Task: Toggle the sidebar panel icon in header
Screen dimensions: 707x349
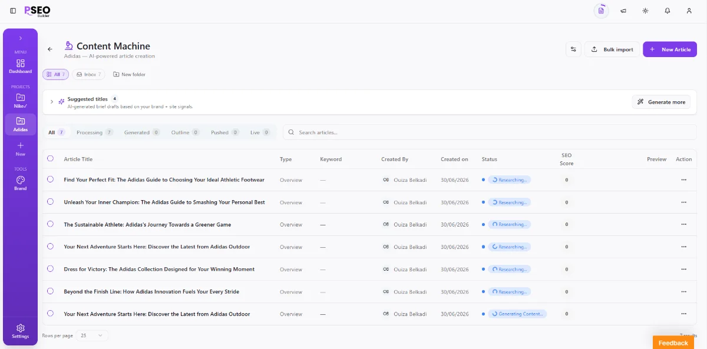Action: pyautogui.click(x=13, y=11)
